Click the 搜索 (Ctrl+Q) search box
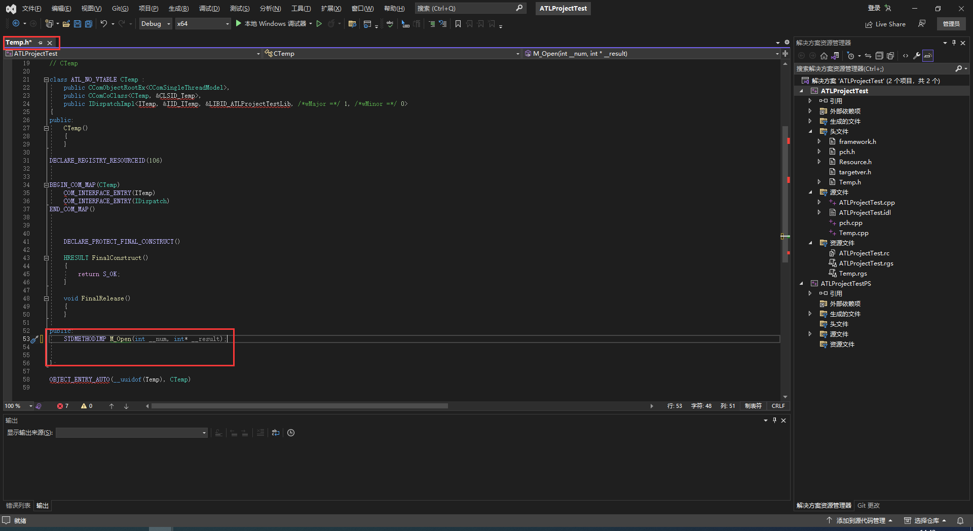The image size is (973, 531). (470, 8)
